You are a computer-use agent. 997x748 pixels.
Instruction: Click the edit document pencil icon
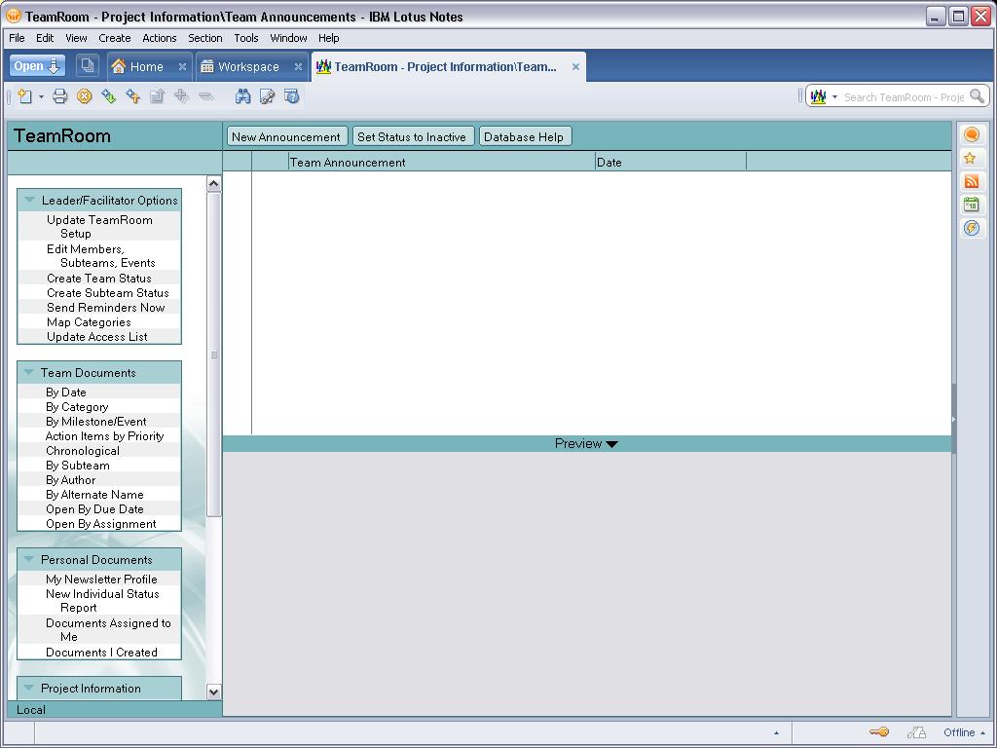(267, 96)
